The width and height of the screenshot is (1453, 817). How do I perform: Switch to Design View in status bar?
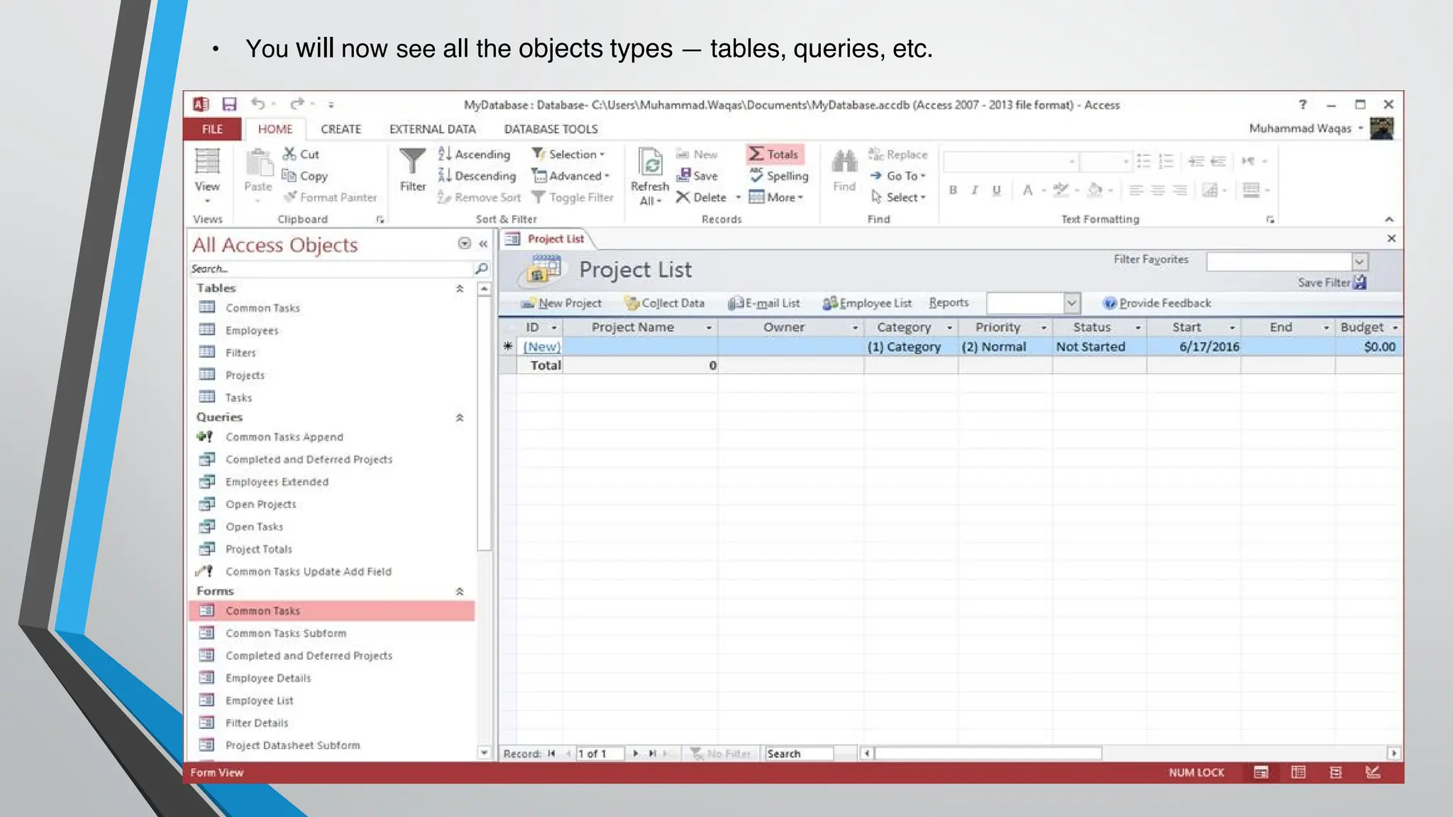coord(1373,772)
